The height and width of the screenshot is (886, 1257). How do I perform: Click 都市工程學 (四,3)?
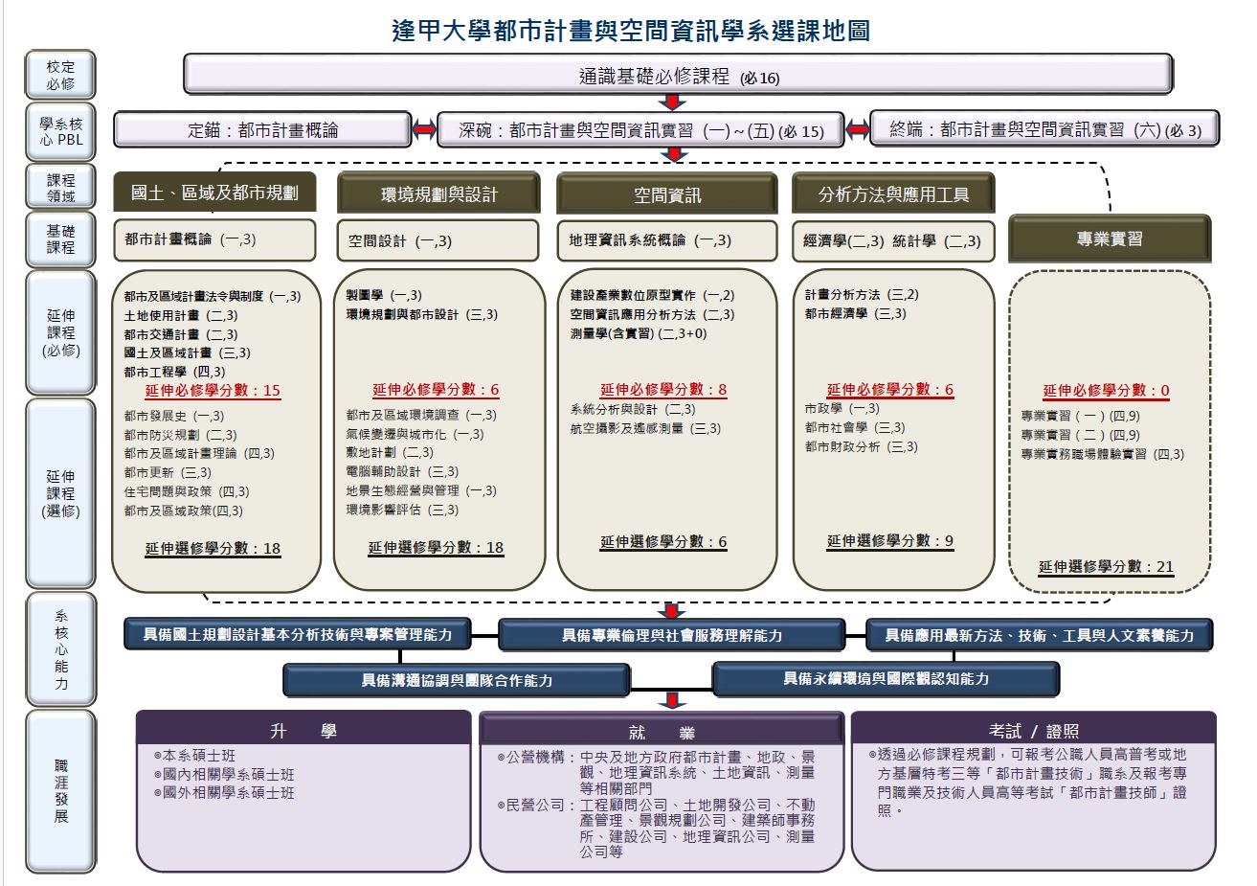pos(175,372)
